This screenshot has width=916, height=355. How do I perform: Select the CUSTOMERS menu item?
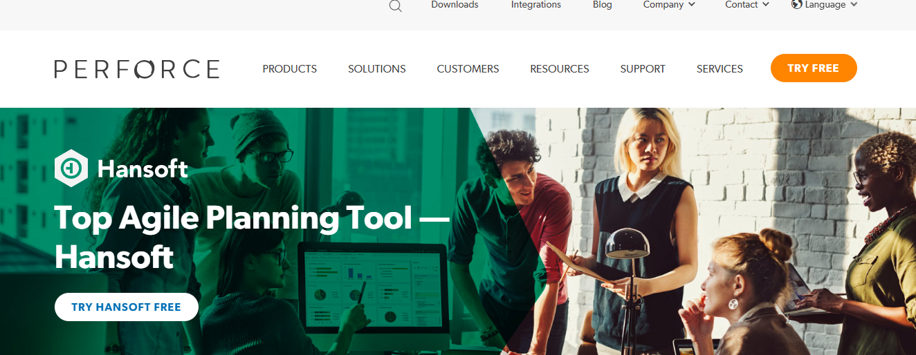pos(468,69)
